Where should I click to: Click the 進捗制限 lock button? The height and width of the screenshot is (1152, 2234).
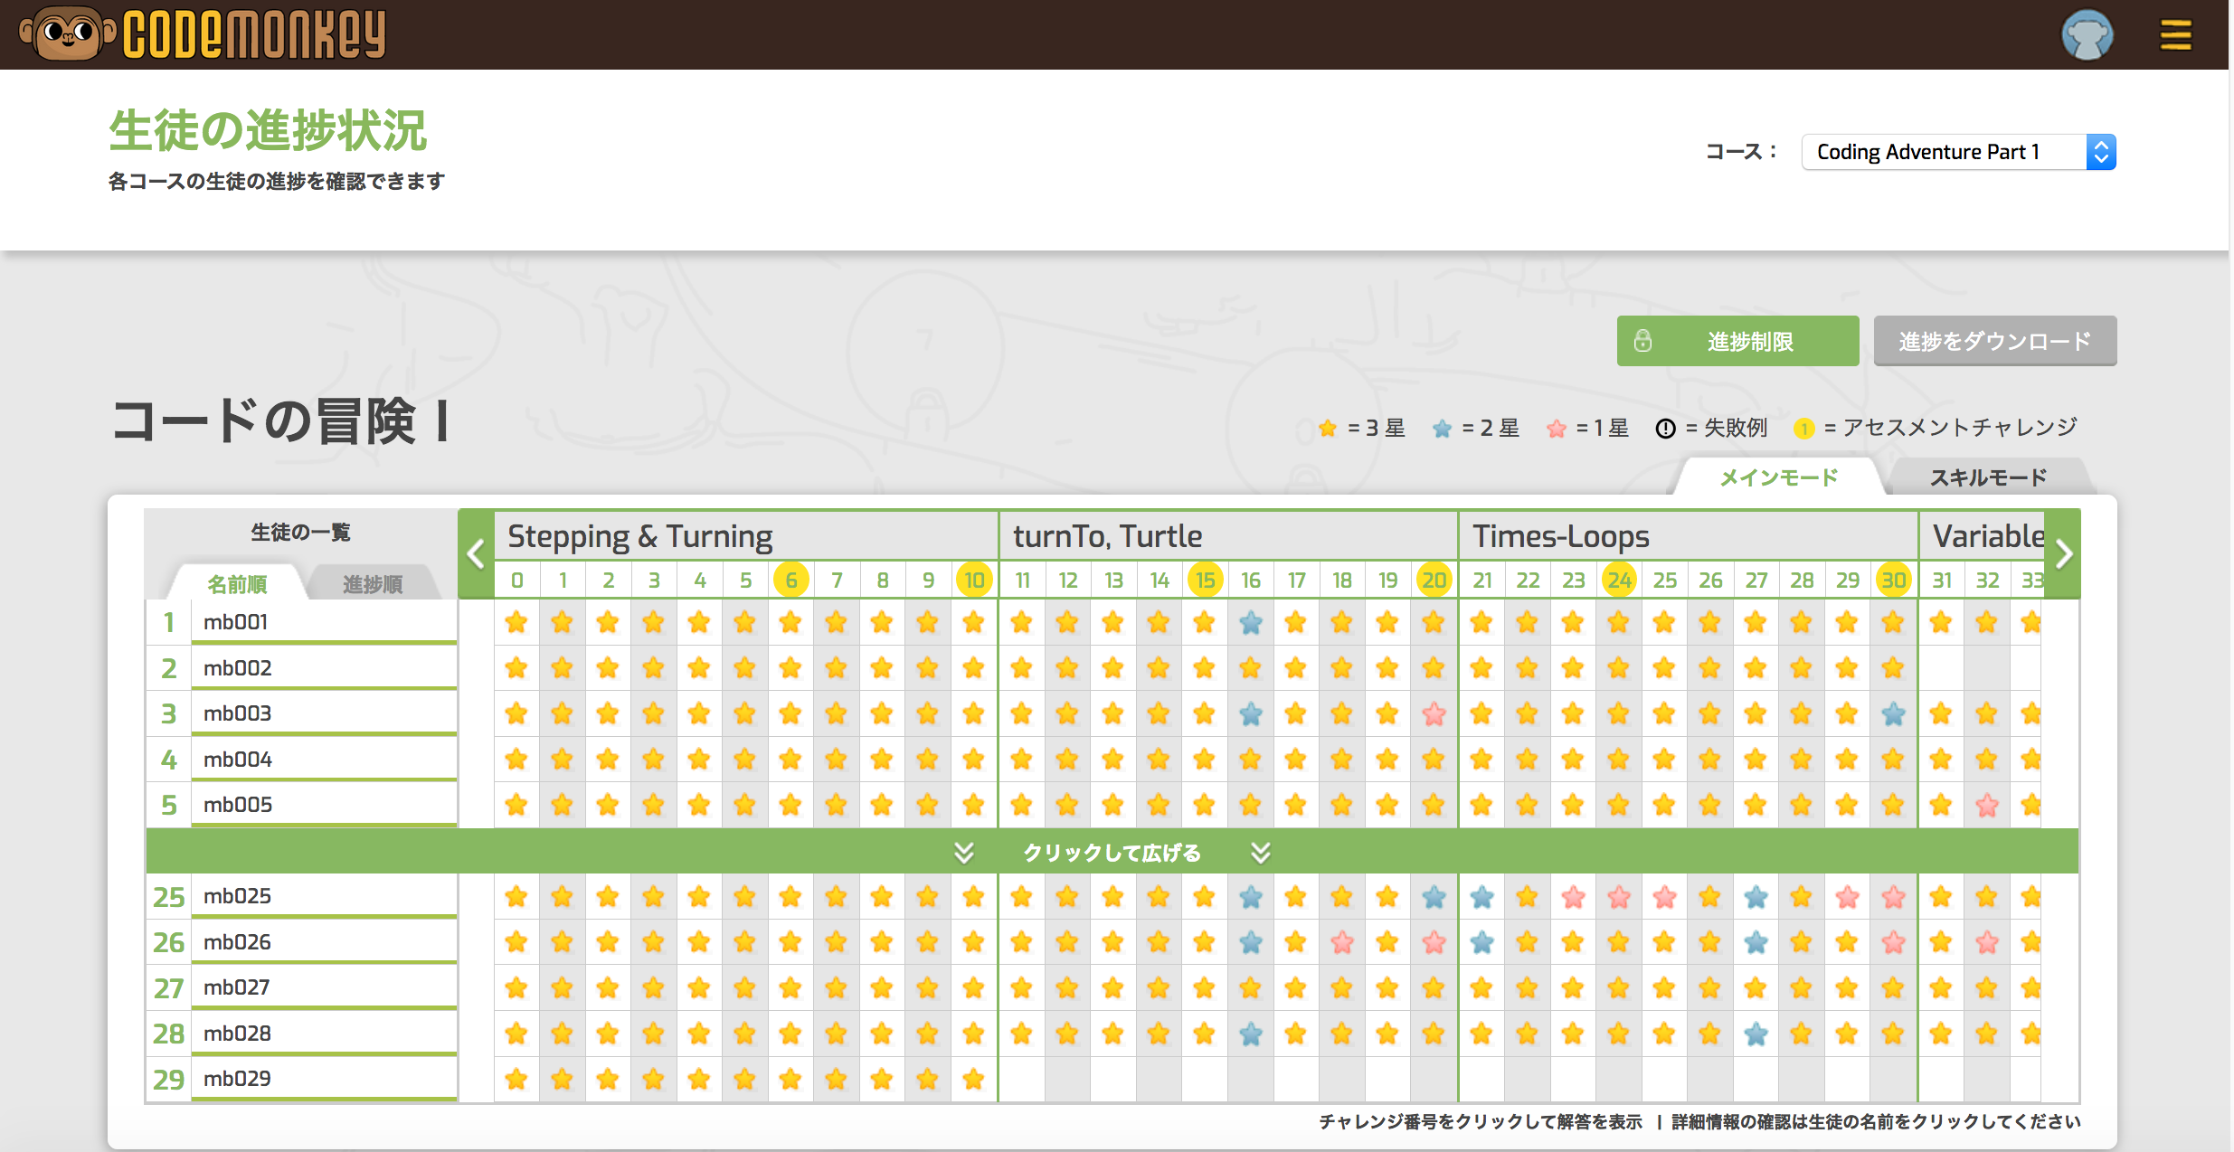click(1737, 341)
